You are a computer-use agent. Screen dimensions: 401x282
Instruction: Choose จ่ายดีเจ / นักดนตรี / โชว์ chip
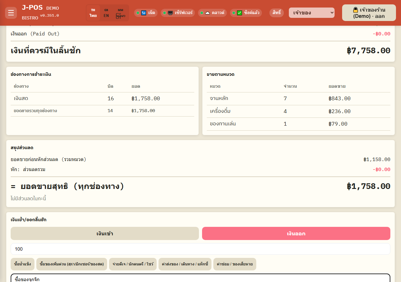coord(133,264)
